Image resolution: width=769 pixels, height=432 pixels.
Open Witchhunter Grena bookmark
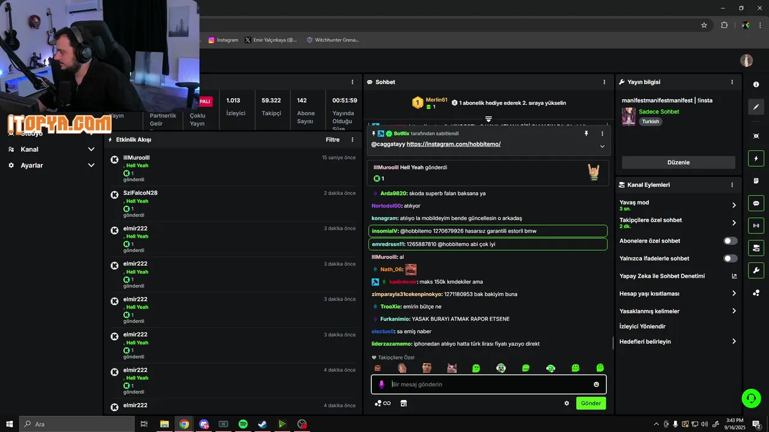[332, 40]
